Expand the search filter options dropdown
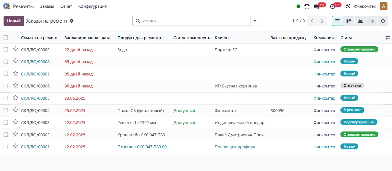This screenshot has height=171, width=392. (255, 21)
